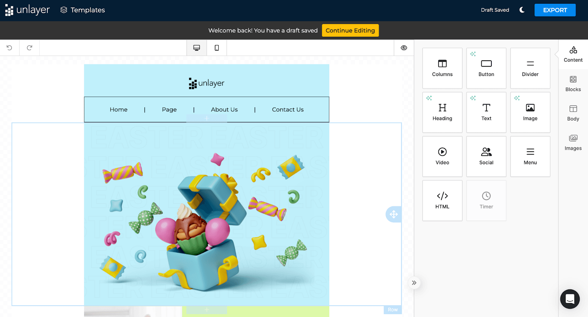
Task: Click the Page menu link in email
Action: pos(169,109)
